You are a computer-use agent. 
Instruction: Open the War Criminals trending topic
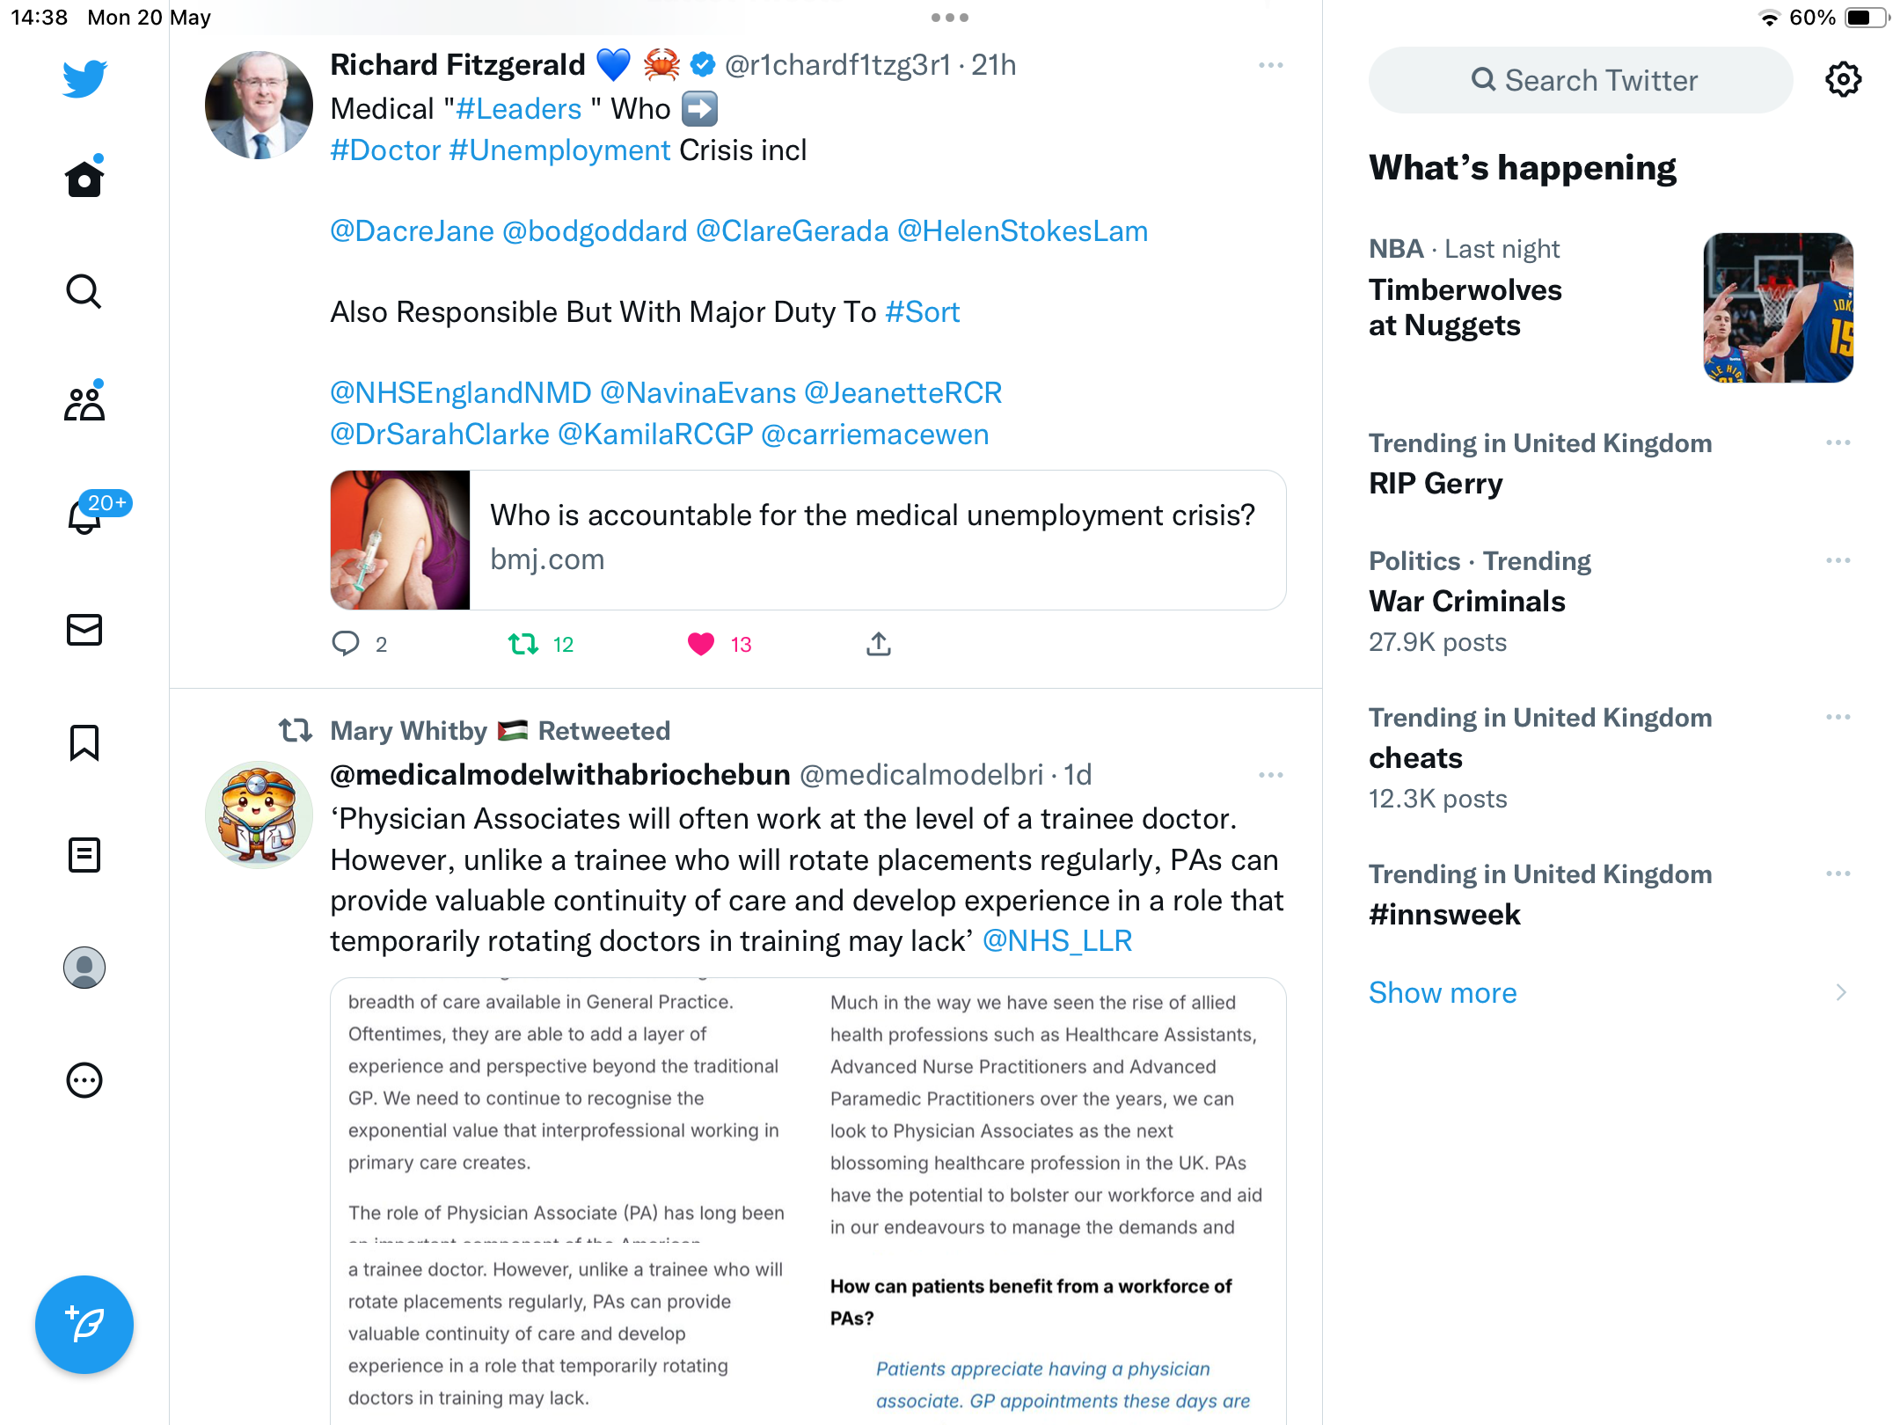[1467, 602]
